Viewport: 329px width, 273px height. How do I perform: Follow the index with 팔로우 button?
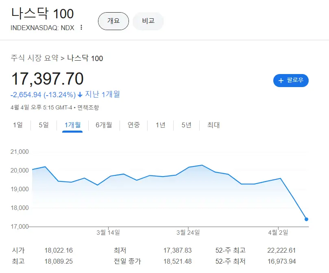[x=291, y=81]
